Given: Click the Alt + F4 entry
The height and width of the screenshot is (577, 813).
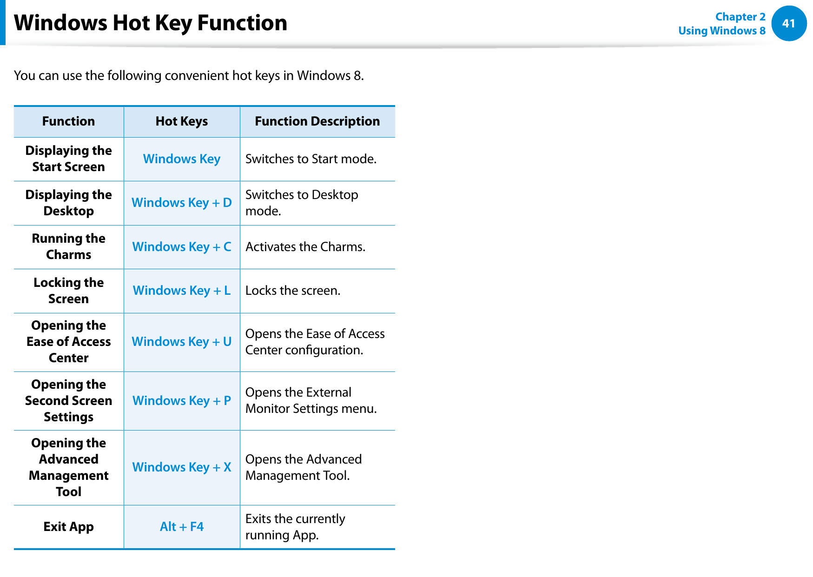Looking at the screenshot, I should [x=181, y=527].
